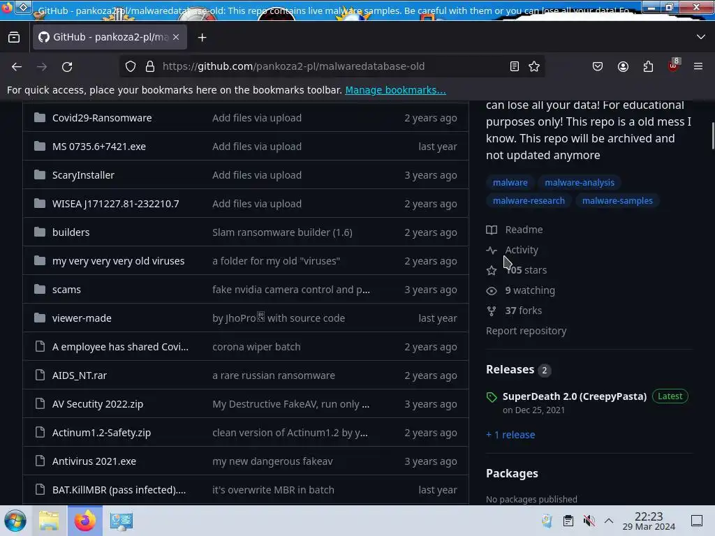Open uBlock Origin extension icon

point(674,66)
